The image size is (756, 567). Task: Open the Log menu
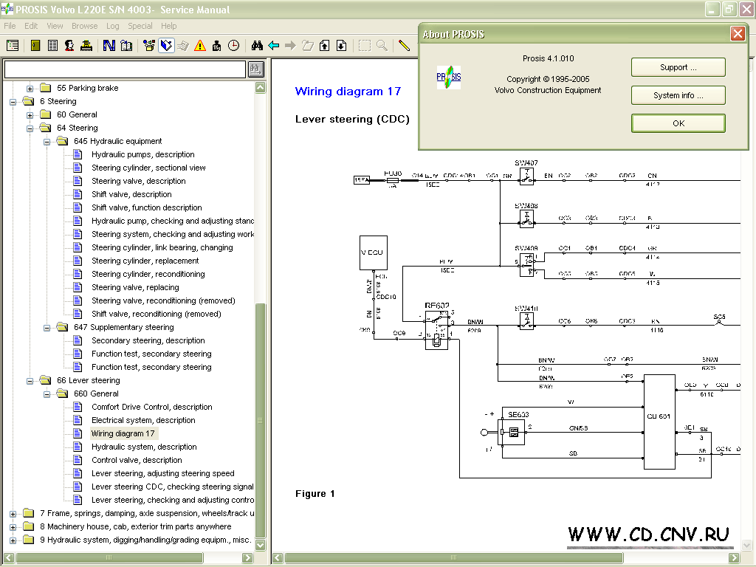point(112,26)
